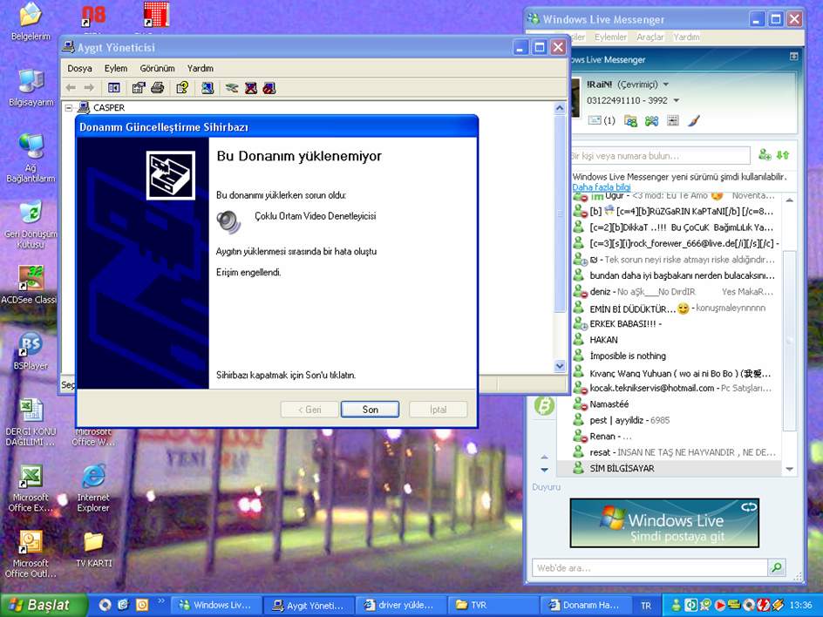This screenshot has width=823, height=617.
Task: Open the ACDSee Classic desktop icon
Action: (31, 285)
